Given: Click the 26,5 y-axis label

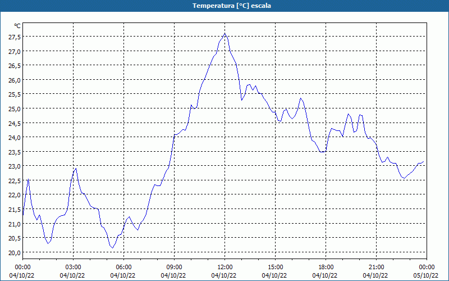Looking at the screenshot, I should pyautogui.click(x=15, y=66).
